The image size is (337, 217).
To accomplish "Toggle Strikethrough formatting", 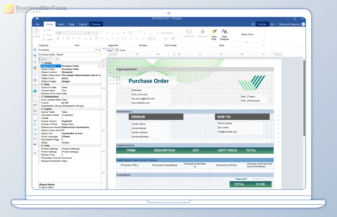I will (x=73, y=38).
